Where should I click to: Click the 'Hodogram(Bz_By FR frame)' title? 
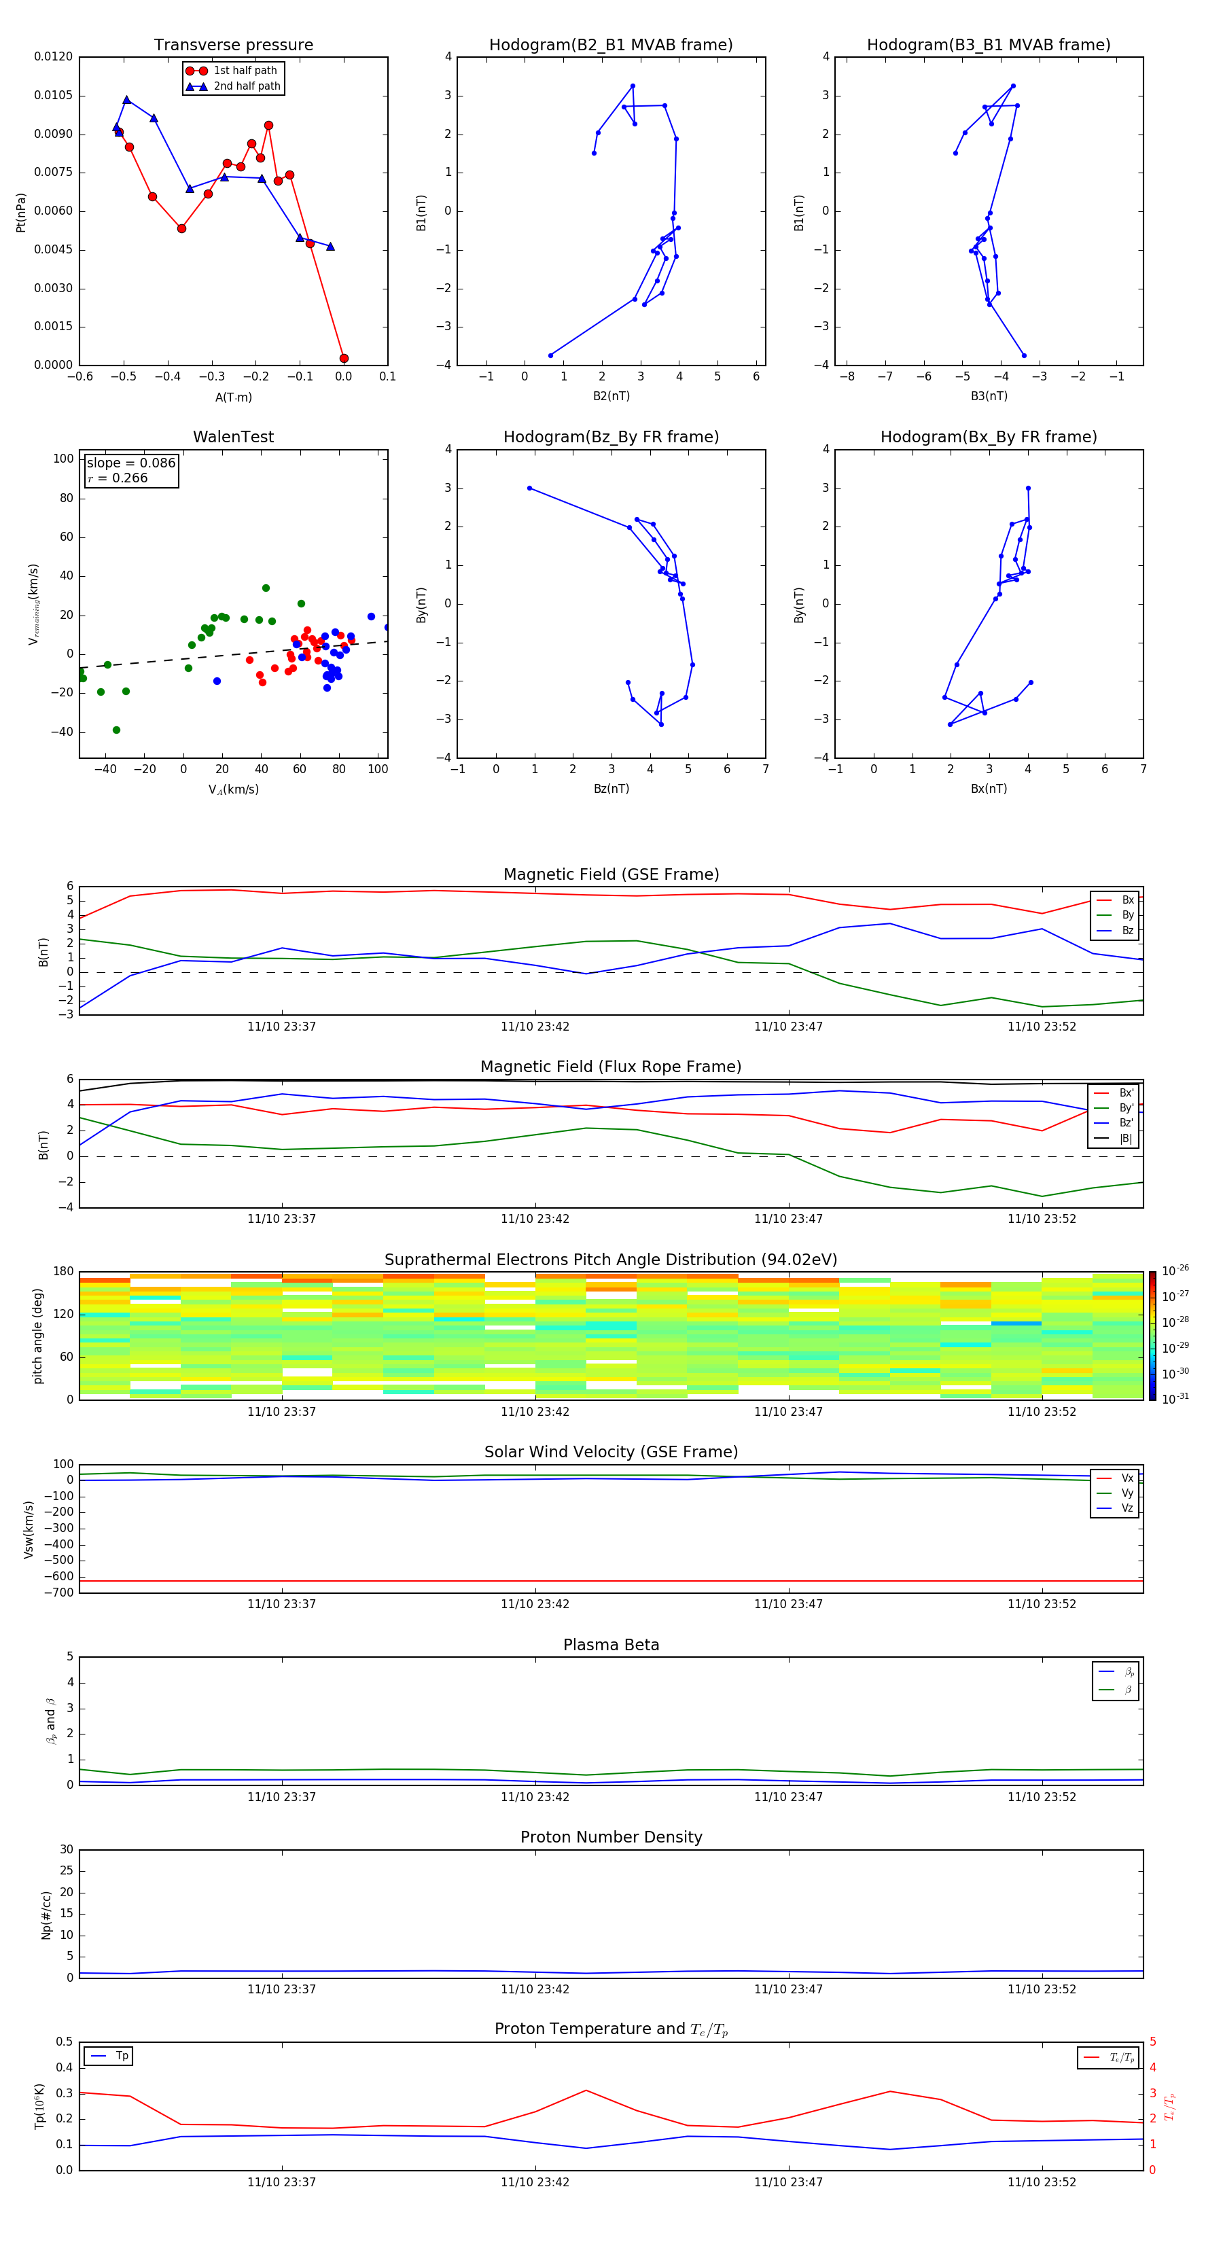[x=611, y=437]
